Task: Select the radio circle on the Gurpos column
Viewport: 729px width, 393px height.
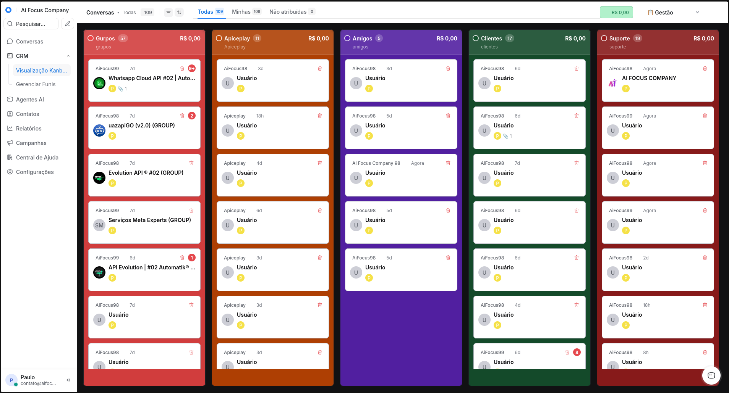Action: pyautogui.click(x=91, y=38)
